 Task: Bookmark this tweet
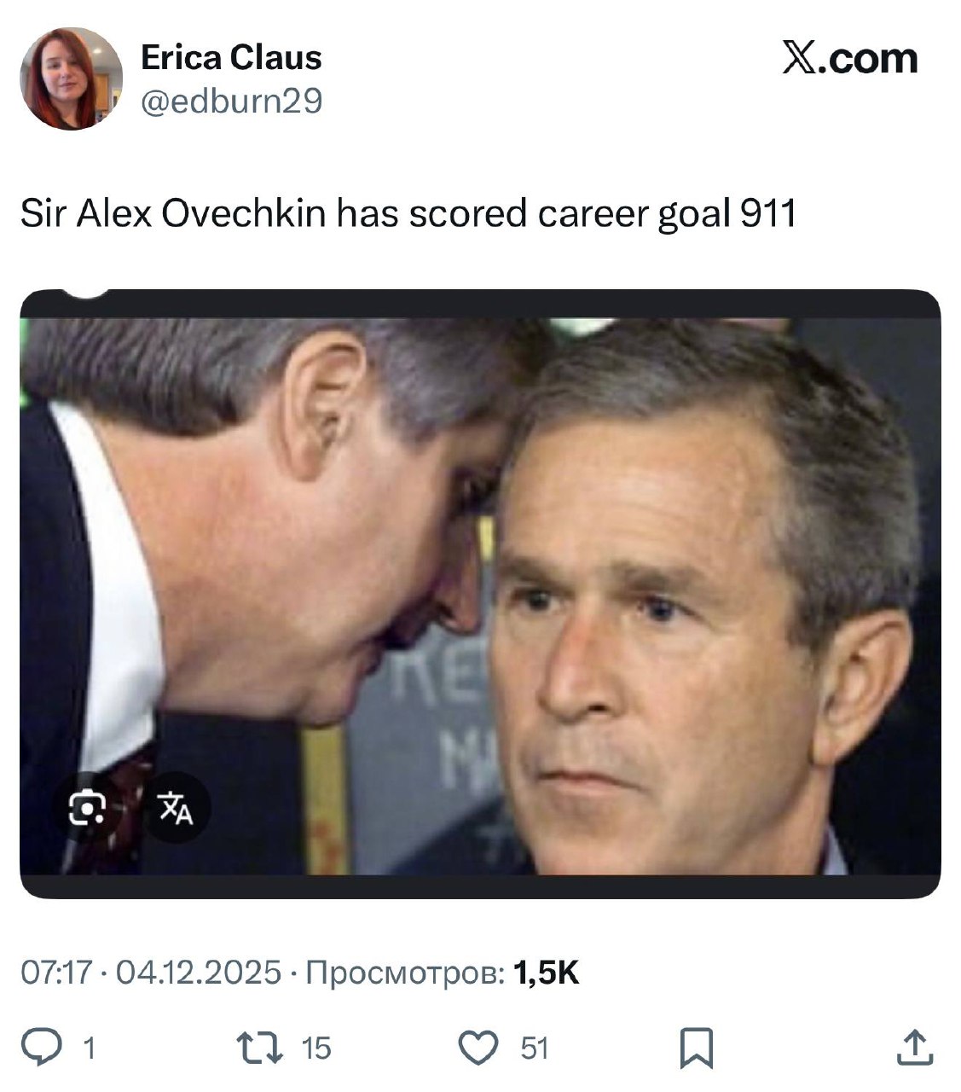(x=697, y=1048)
